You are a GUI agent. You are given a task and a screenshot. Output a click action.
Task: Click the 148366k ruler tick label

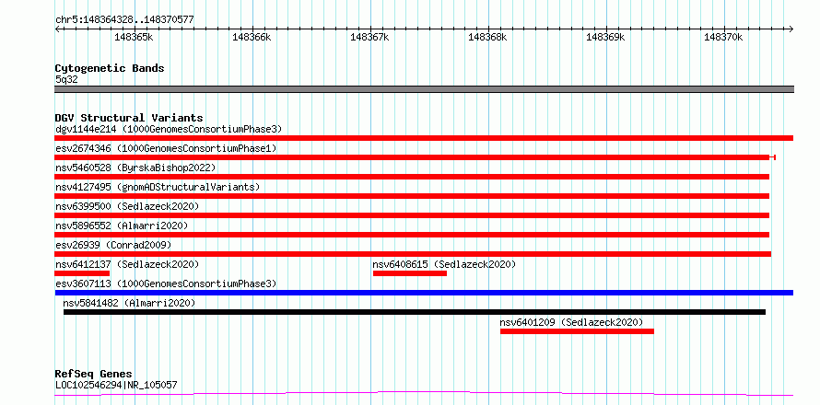pos(252,37)
